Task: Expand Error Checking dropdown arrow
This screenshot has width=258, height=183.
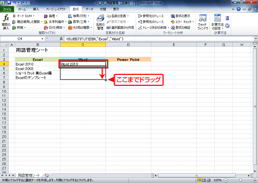Action: (x=193, y=22)
